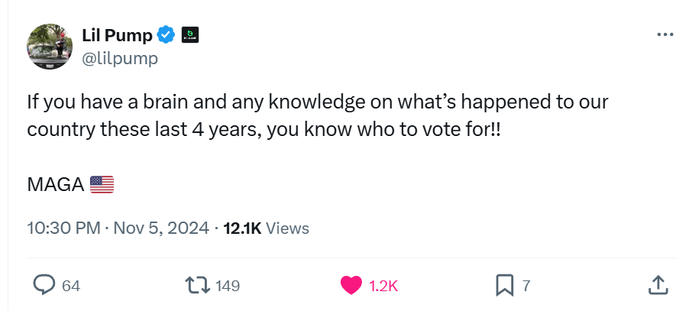Open the 10:30 PM timestamp link
This screenshot has height=311, width=689.
point(62,228)
